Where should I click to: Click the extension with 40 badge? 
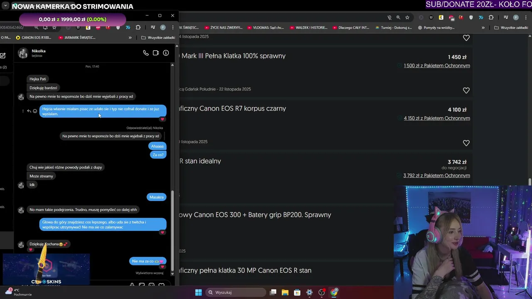point(451,17)
